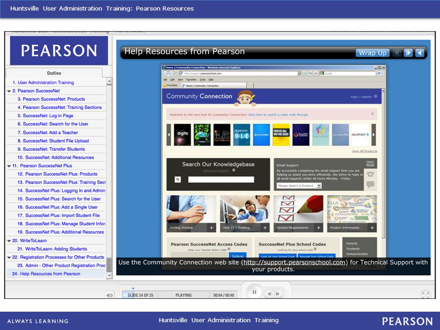The width and height of the screenshot is (440, 330).
Task: Select SuccessNet Plus: Import Student File
Action: point(58,215)
